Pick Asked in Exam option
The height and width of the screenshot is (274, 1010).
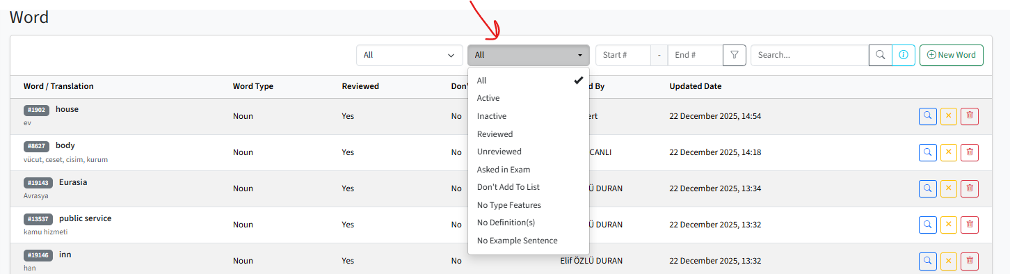[529, 170]
